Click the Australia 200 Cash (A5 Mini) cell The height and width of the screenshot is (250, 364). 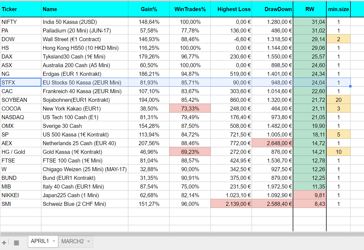click(x=85, y=65)
